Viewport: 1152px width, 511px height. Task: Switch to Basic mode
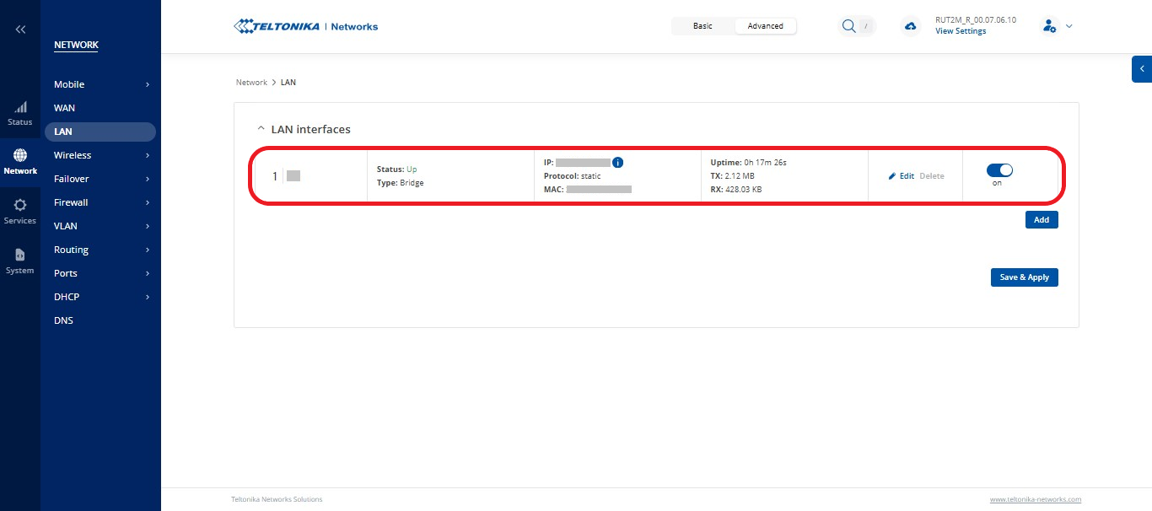click(703, 26)
